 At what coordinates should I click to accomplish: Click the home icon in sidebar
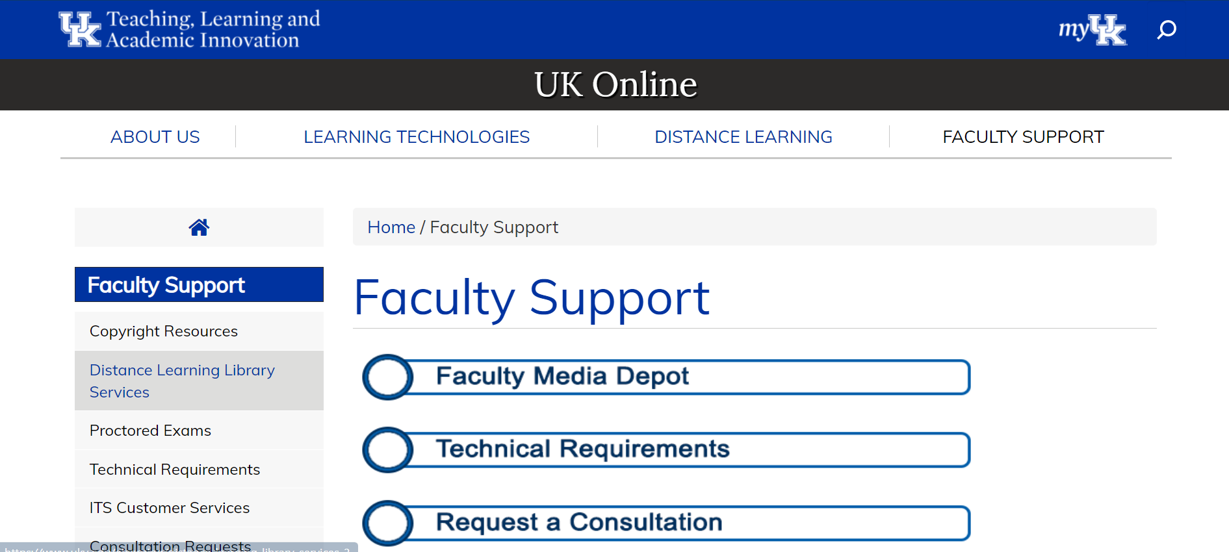(199, 227)
